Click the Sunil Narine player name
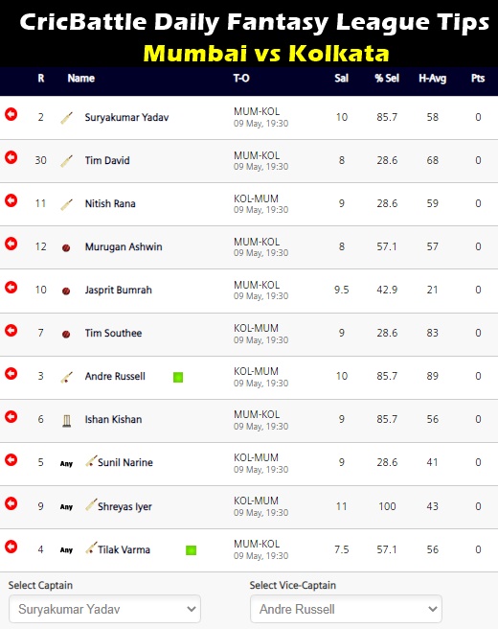The height and width of the screenshot is (629, 498). point(125,462)
